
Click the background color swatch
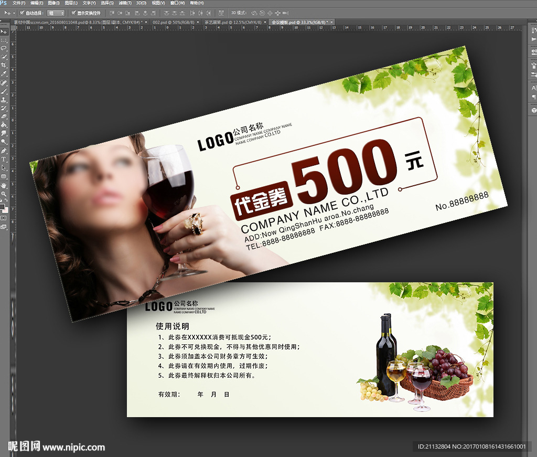5,210
